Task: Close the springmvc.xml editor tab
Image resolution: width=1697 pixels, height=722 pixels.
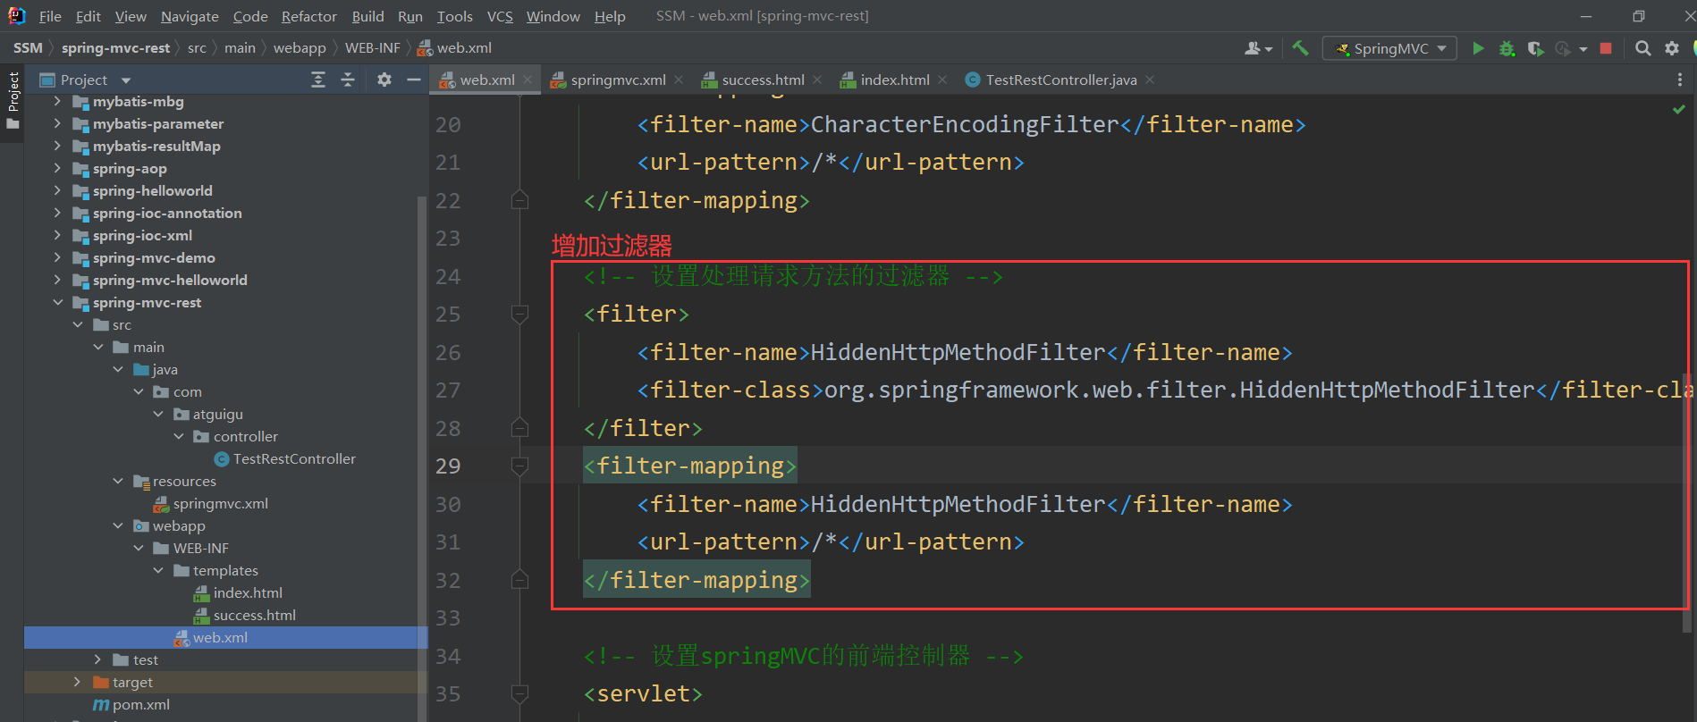Action: pyautogui.click(x=679, y=80)
